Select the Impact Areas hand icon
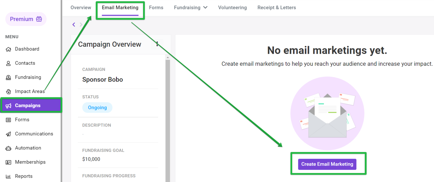The width and height of the screenshot is (434, 182). 8,92
